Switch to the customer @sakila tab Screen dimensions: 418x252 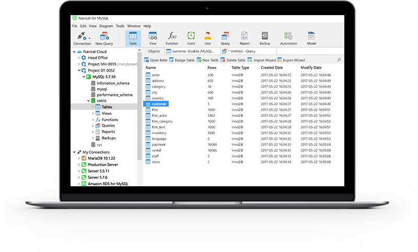click(x=192, y=51)
